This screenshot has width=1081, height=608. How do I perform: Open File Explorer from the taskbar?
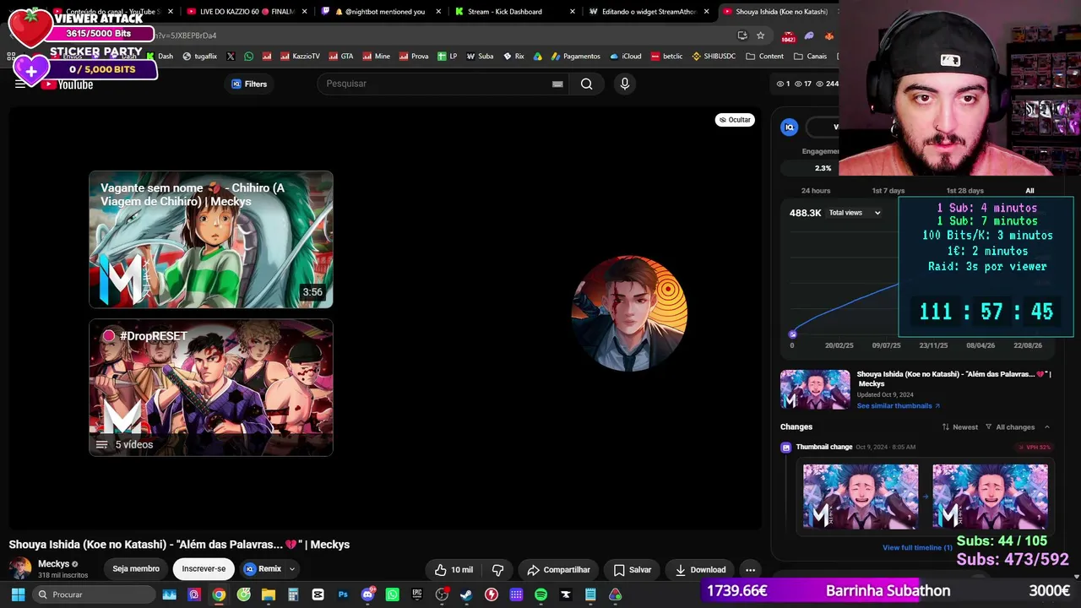tap(269, 594)
